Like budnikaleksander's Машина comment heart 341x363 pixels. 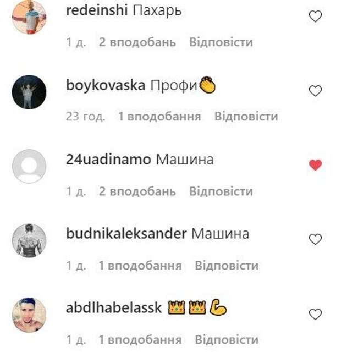tap(315, 239)
